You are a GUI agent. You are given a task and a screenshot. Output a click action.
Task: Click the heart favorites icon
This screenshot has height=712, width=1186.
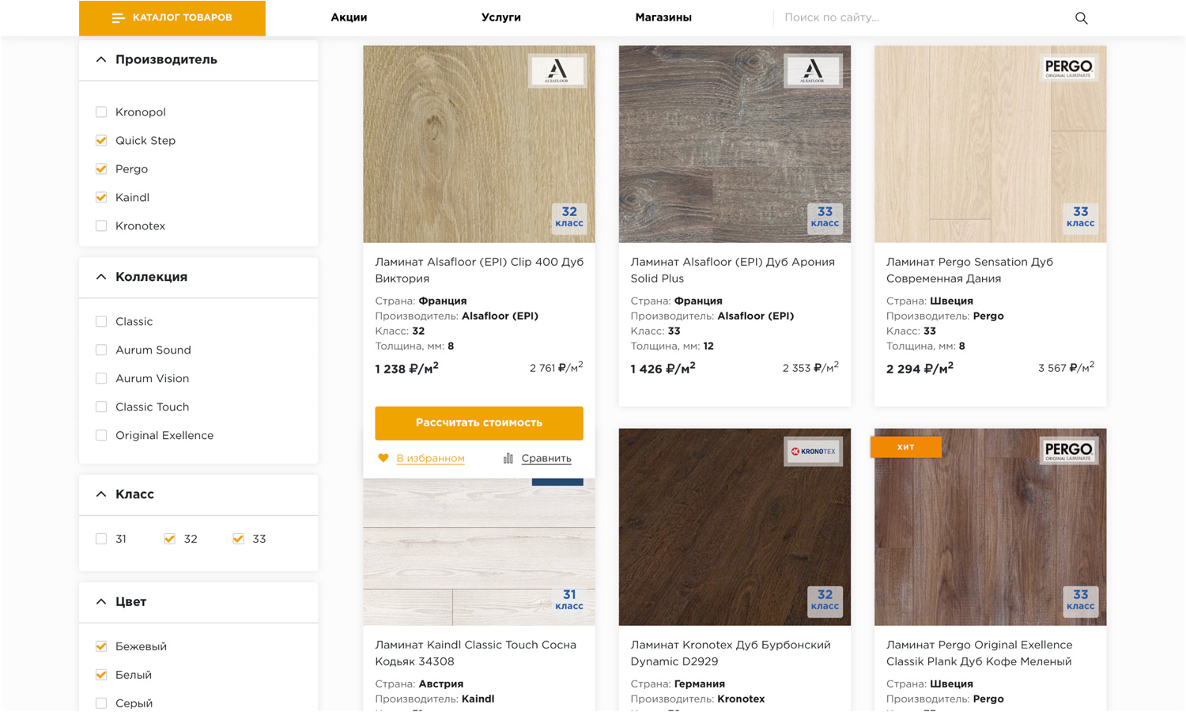click(383, 458)
